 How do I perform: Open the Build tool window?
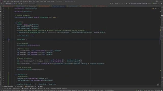(46, 88)
